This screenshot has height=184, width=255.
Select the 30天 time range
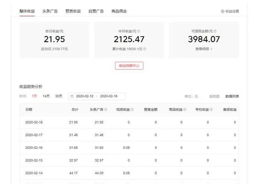(59, 96)
